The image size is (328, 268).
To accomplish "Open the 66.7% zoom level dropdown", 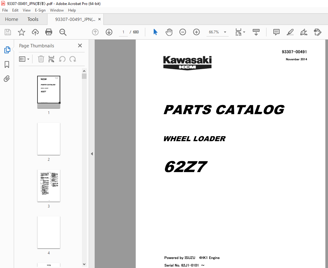I will click(217, 32).
